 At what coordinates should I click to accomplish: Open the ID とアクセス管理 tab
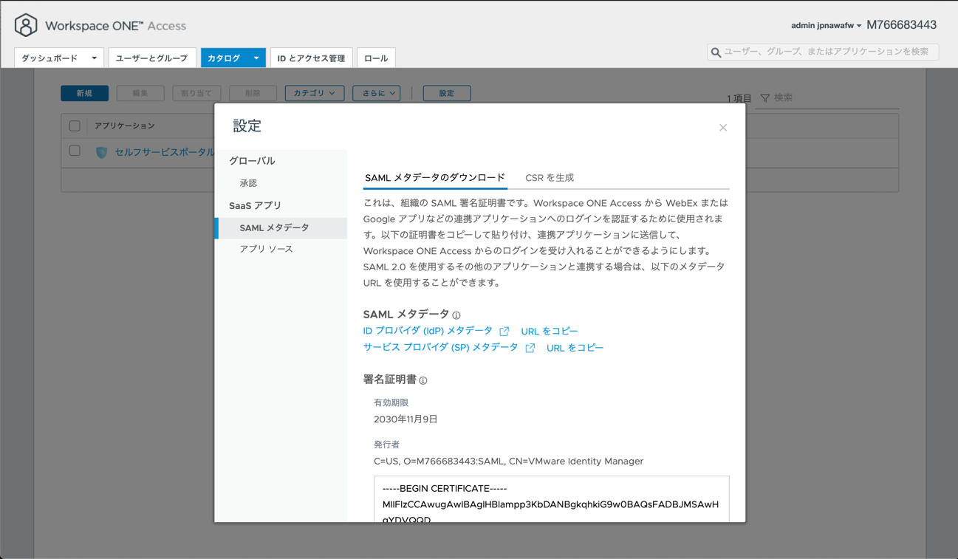point(311,58)
